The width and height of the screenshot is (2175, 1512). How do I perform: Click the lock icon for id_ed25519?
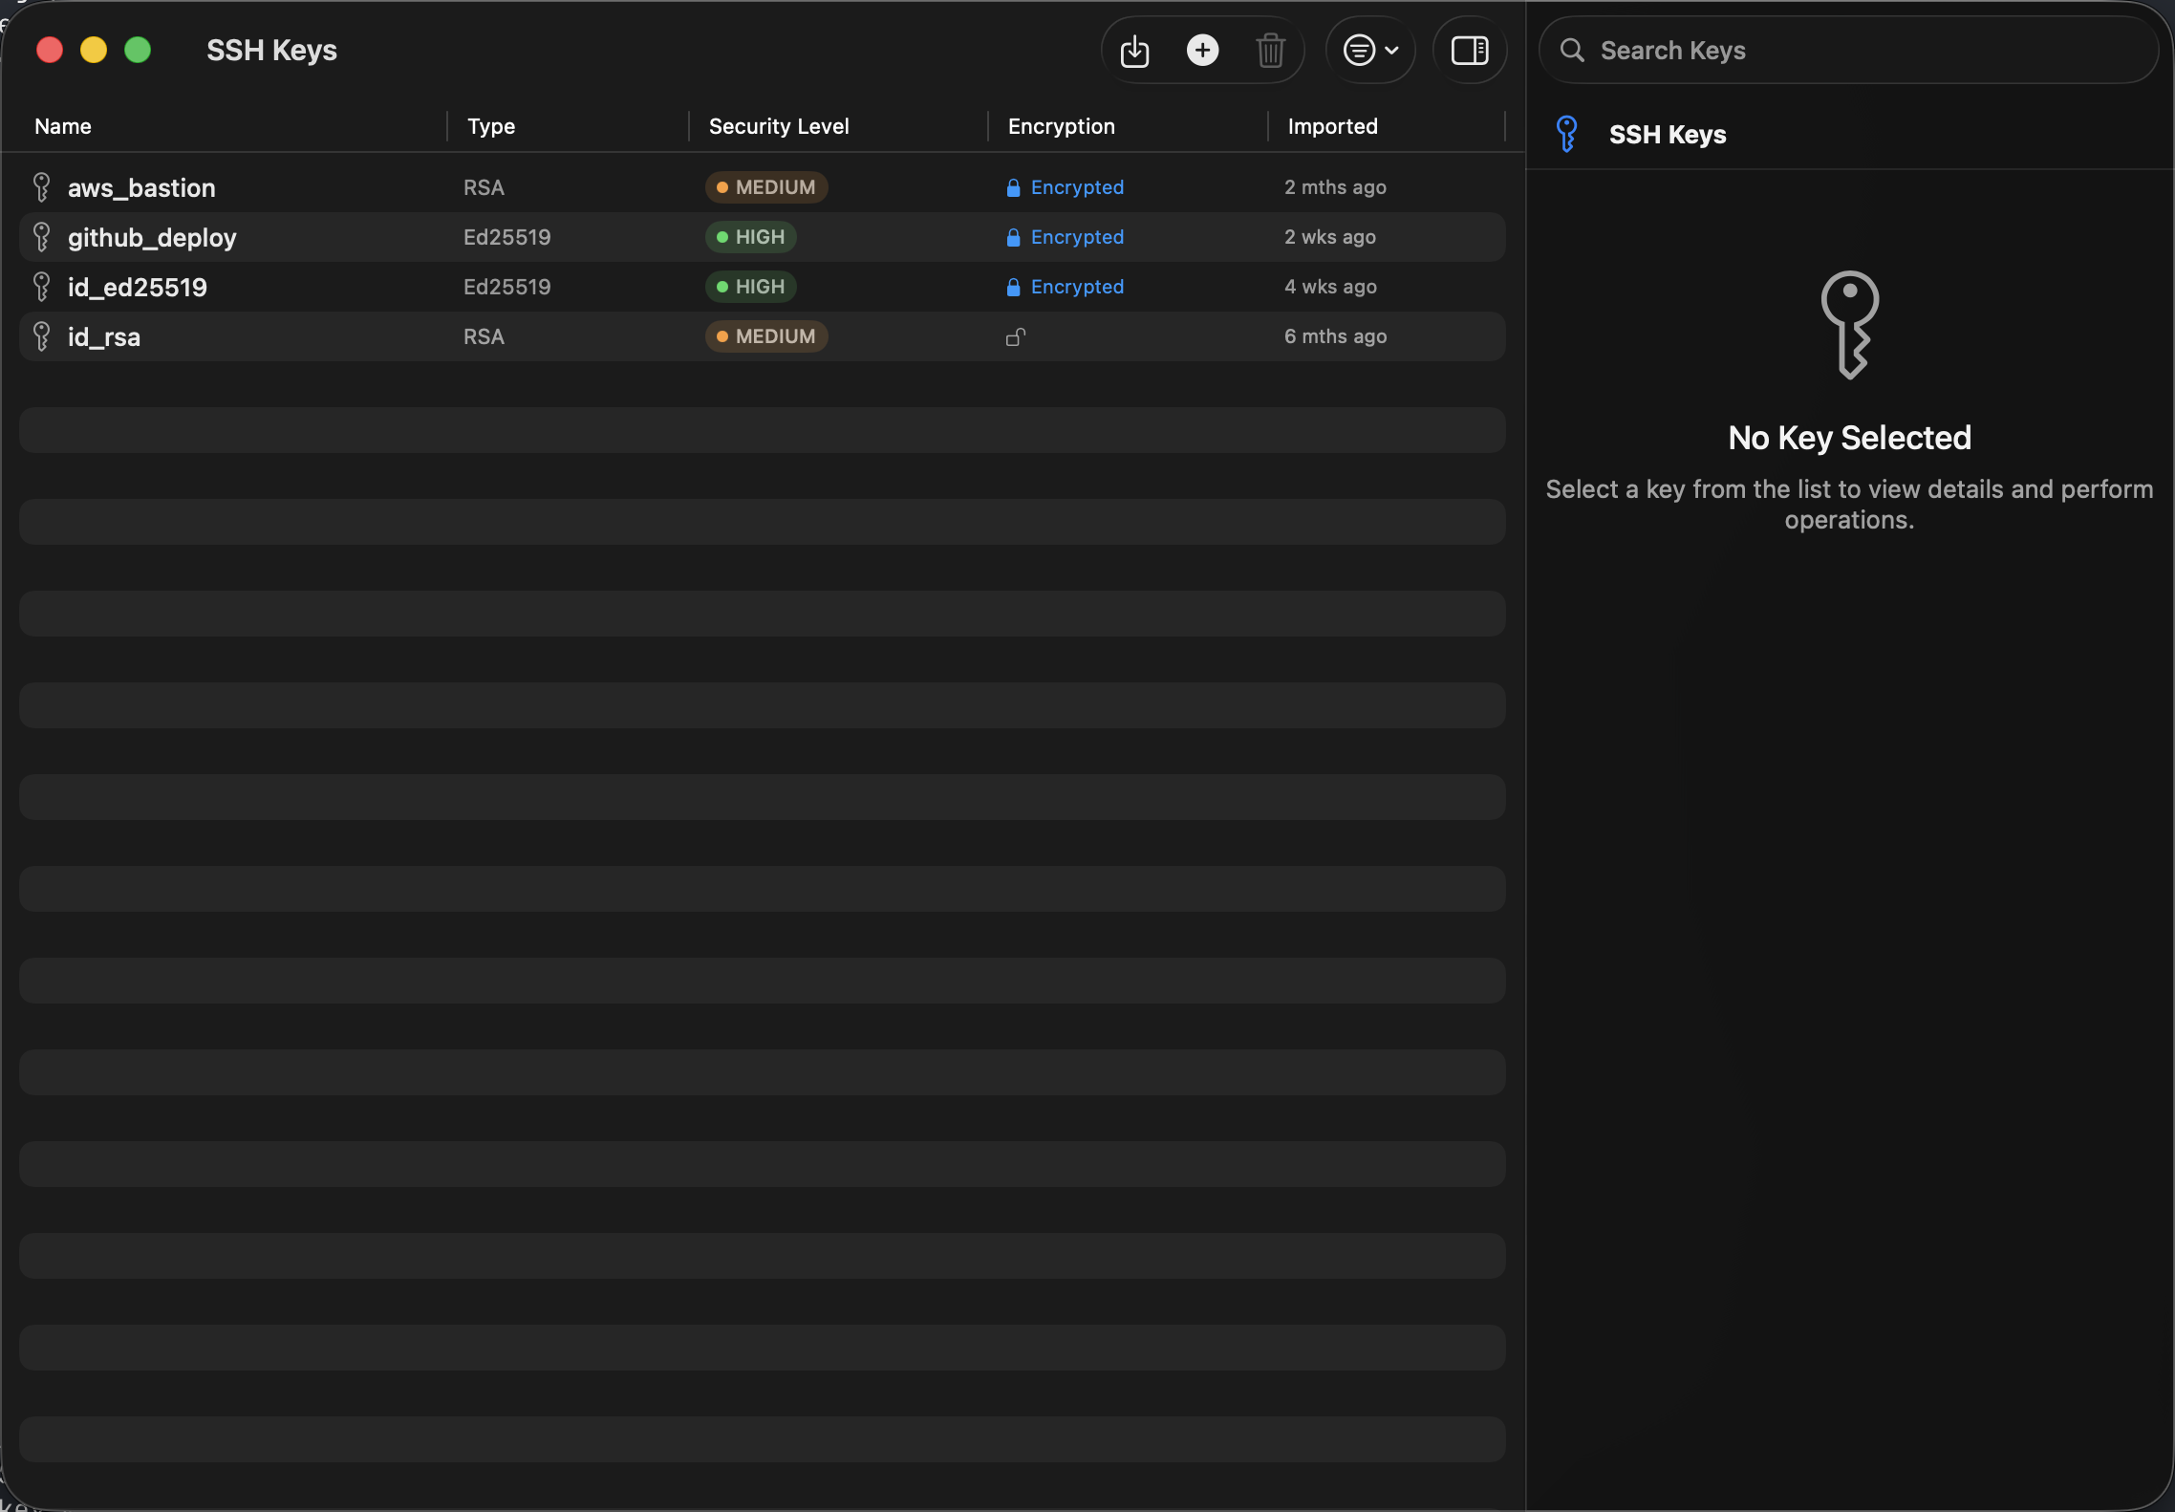click(x=1014, y=287)
